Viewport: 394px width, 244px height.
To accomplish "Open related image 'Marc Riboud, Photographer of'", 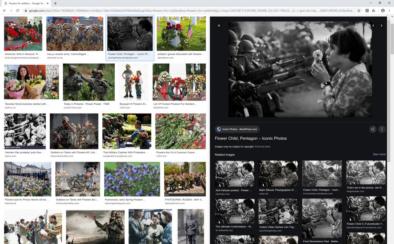I will click(278, 174).
